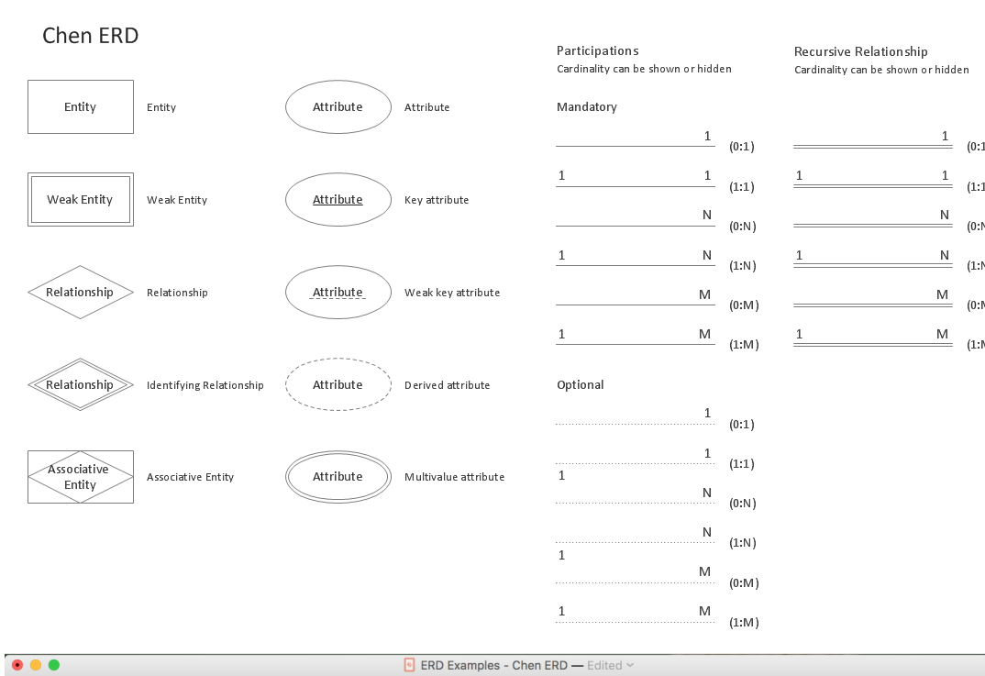Click the Relationship diamond shape
The width and height of the screenshot is (985, 676).
[x=80, y=292]
